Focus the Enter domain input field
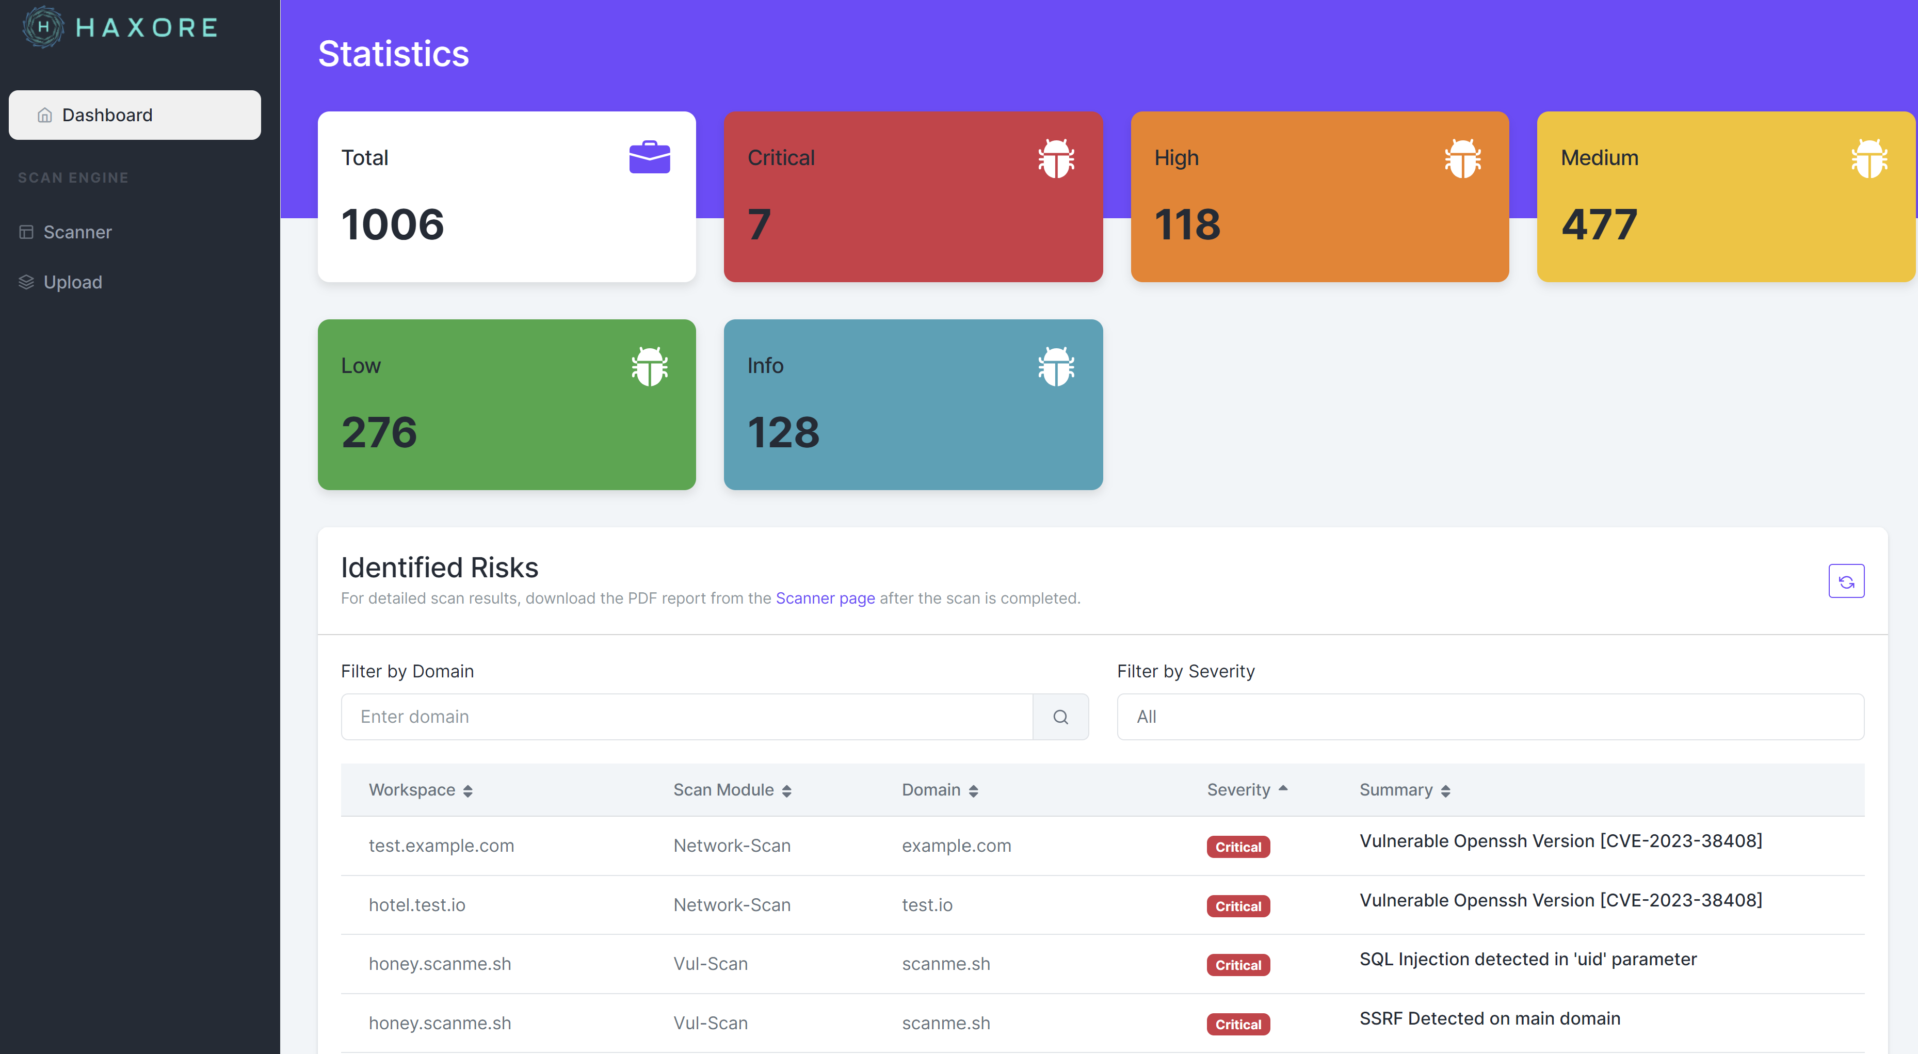The height and width of the screenshot is (1054, 1918). (x=686, y=717)
